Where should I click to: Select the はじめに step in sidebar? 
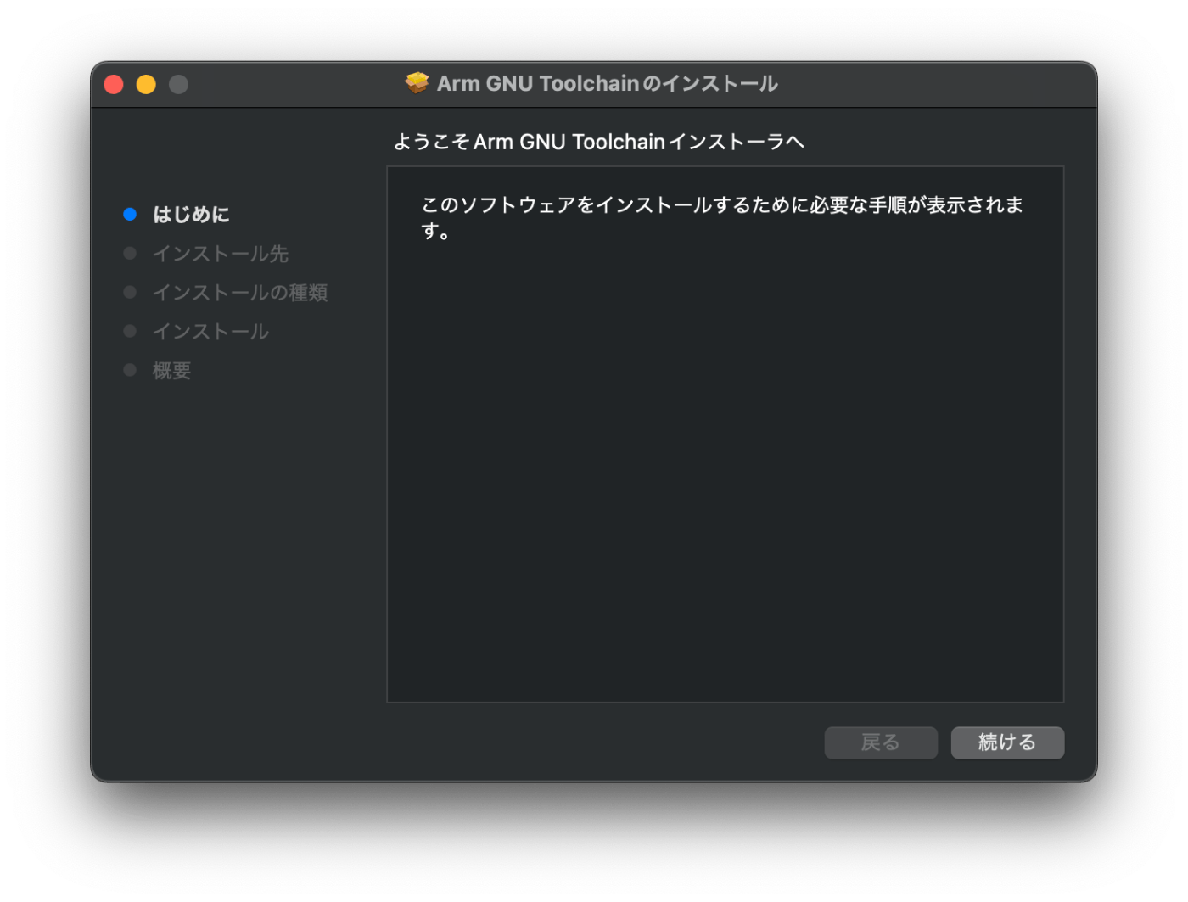pyautogui.click(x=191, y=215)
